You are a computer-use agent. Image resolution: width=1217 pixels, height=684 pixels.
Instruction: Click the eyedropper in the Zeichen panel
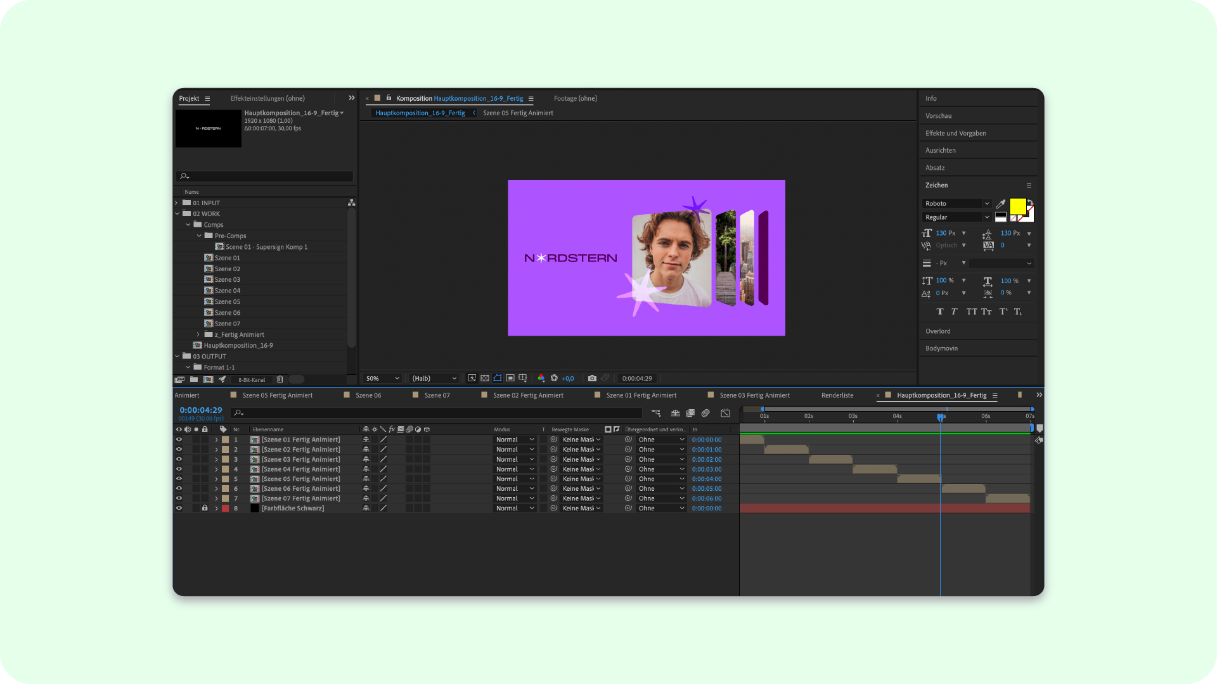(x=1000, y=204)
